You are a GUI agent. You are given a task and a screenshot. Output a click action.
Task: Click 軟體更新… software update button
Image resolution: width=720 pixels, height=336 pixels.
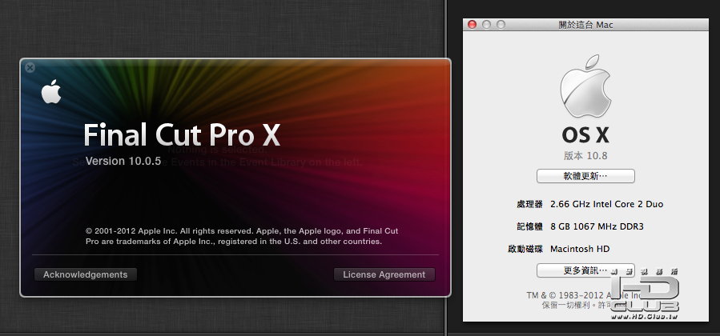point(585,176)
